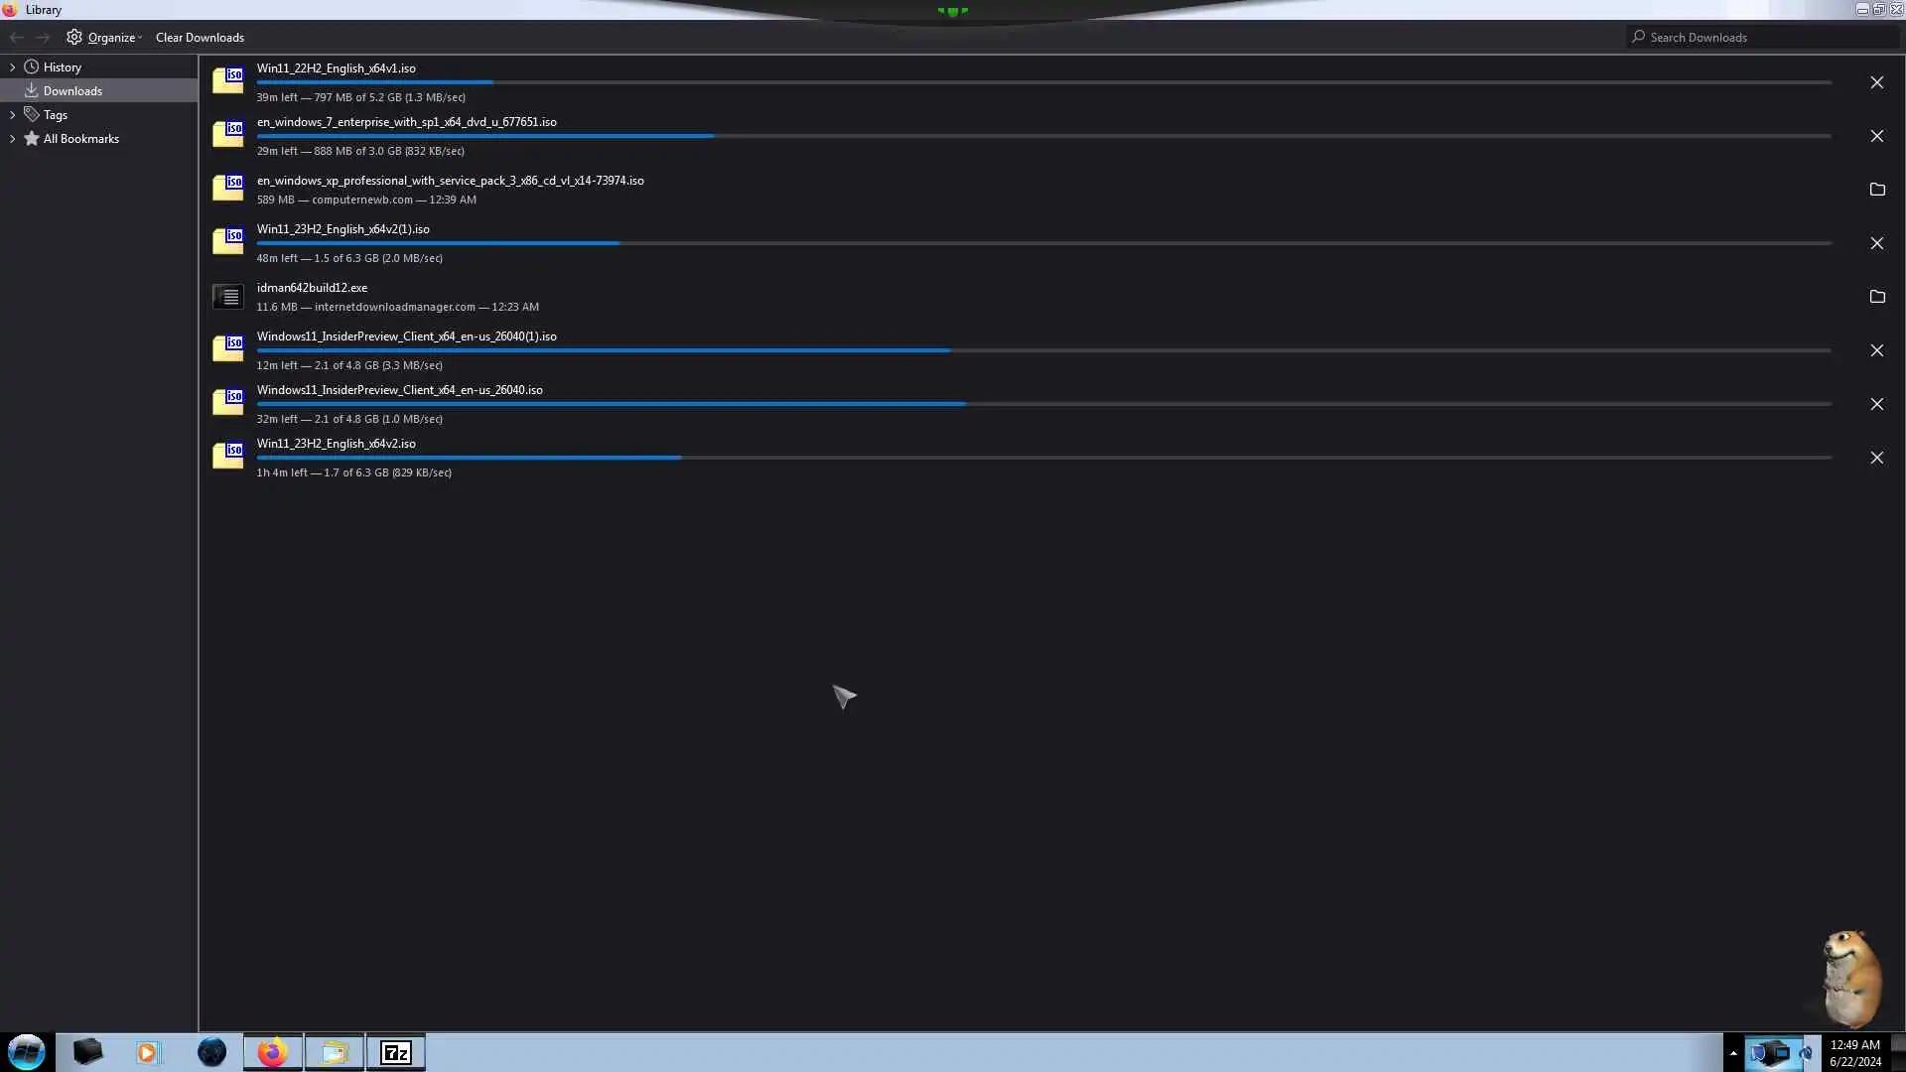
Task: Select Downloads in the sidebar
Action: tap(72, 91)
